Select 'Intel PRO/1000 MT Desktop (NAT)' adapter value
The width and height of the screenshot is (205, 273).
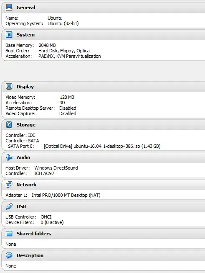pyautogui.click(x=66, y=195)
